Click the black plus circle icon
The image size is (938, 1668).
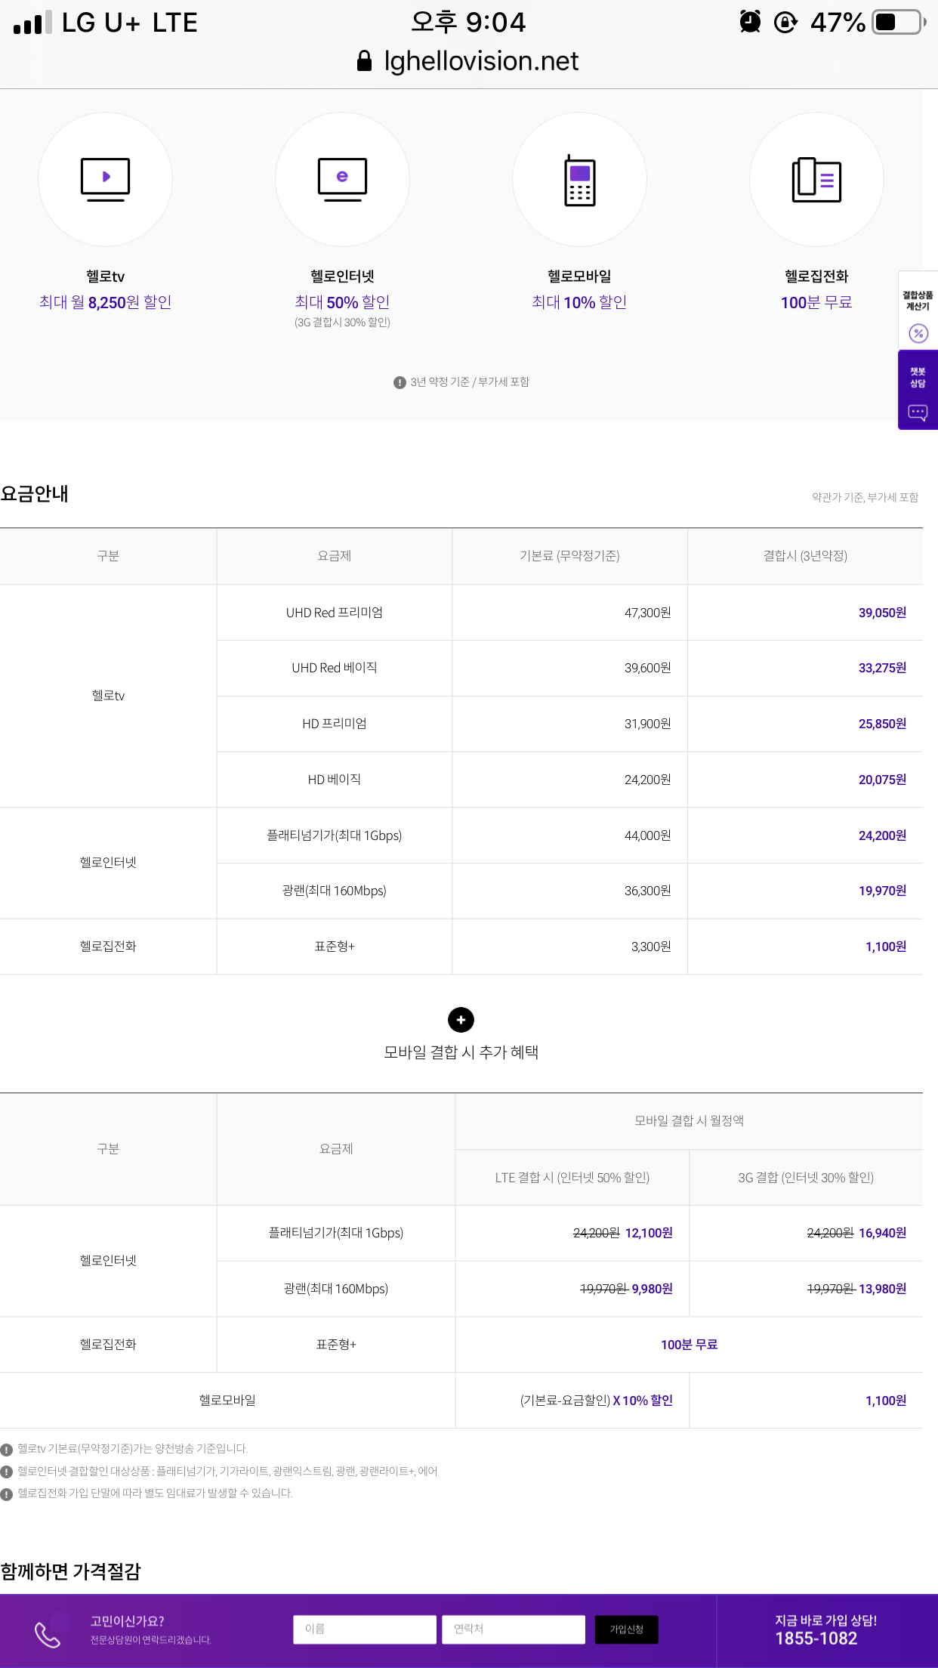point(461,1020)
